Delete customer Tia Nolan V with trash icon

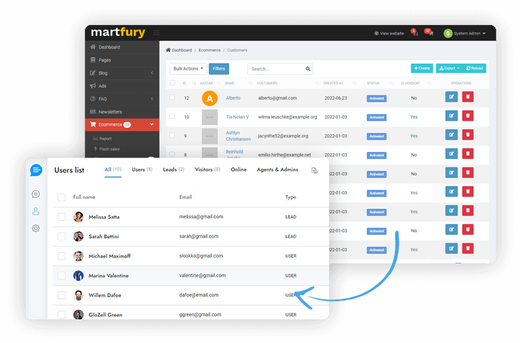click(x=467, y=117)
